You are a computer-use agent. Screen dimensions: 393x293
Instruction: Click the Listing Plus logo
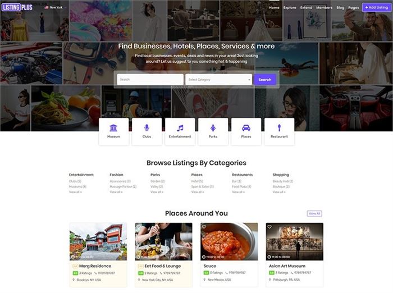point(17,7)
